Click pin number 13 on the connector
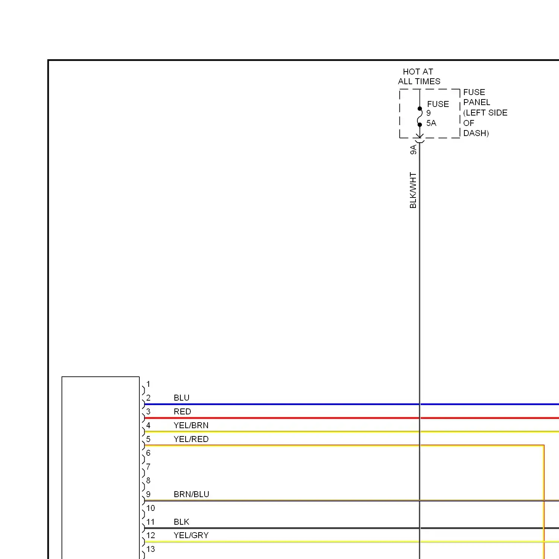Image resolution: width=559 pixels, height=559 pixels. [x=151, y=549]
